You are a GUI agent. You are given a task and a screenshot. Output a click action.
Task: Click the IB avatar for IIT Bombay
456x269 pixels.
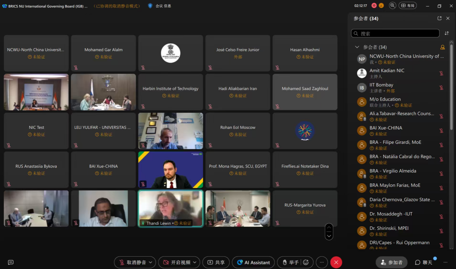(x=362, y=88)
